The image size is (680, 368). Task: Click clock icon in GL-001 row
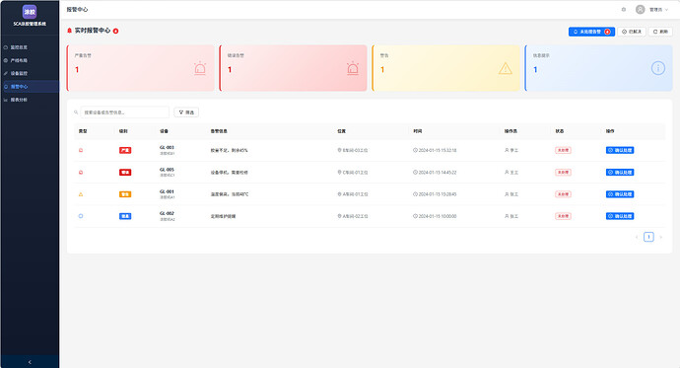click(415, 194)
